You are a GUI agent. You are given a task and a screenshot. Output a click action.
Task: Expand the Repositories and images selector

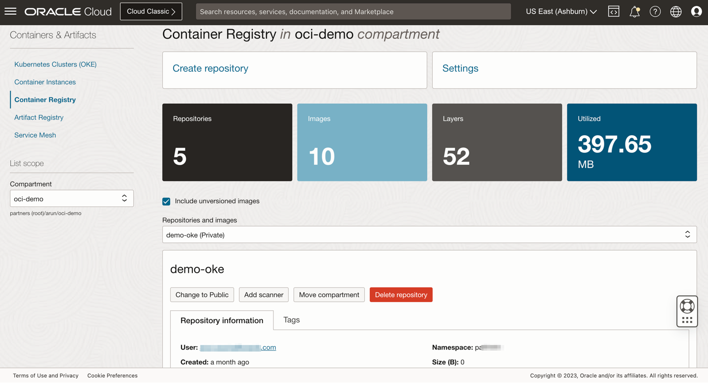[687, 235]
